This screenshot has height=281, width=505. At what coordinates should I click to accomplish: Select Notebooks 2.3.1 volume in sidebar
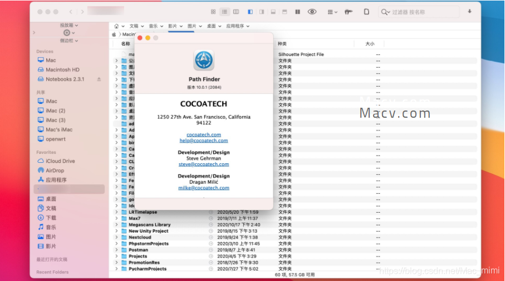tap(65, 79)
